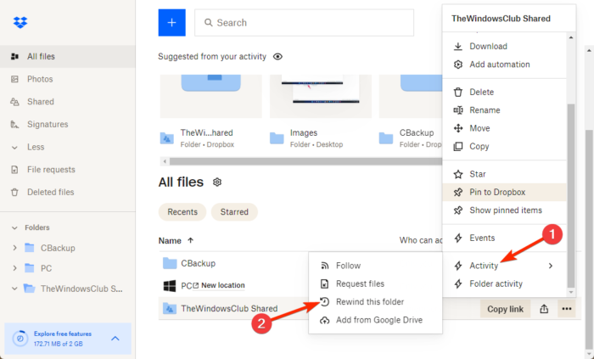Click the blue plus create button
This screenshot has height=359, width=594.
pos(171,23)
